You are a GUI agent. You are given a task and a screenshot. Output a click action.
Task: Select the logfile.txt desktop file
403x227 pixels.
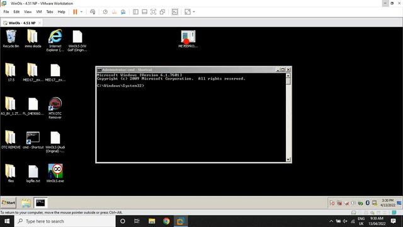click(33, 174)
